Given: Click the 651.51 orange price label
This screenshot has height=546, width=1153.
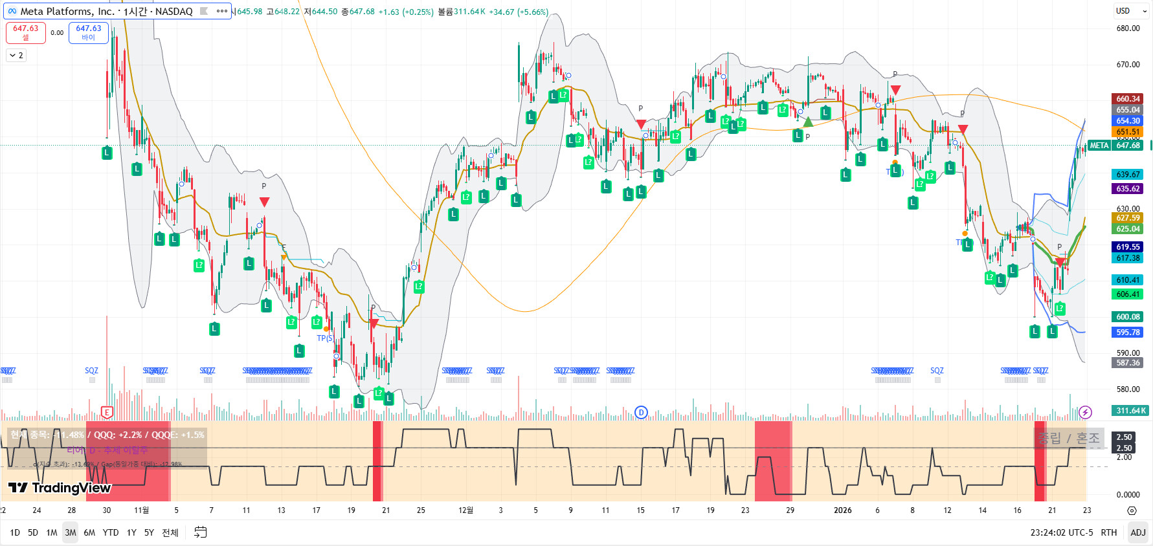Looking at the screenshot, I should point(1128,132).
